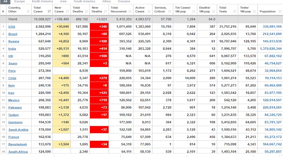Open the India country link
This screenshot has width=283, height=157.
(x=12, y=49)
